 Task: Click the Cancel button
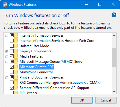coord(106,100)
